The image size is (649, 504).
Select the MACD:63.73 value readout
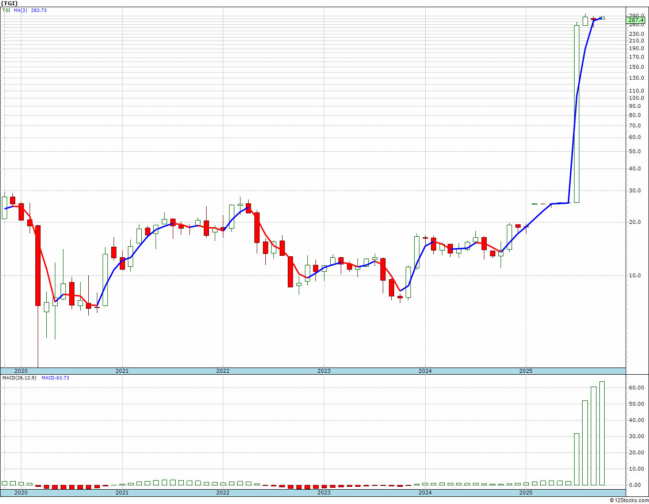coord(55,378)
